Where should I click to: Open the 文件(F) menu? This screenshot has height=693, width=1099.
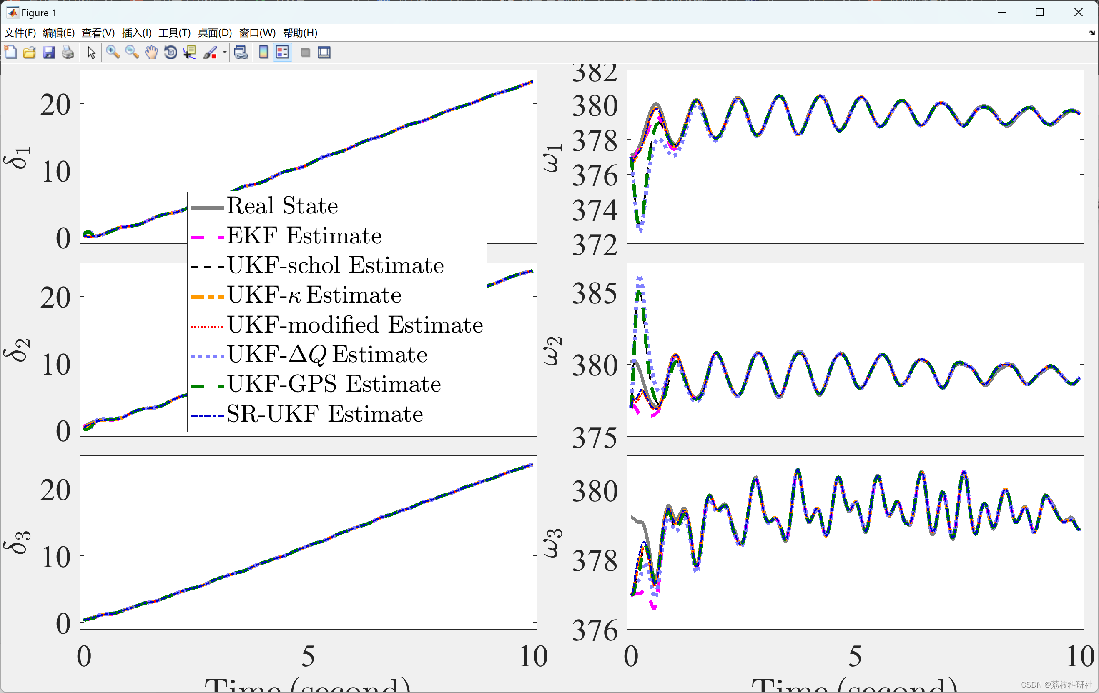20,33
